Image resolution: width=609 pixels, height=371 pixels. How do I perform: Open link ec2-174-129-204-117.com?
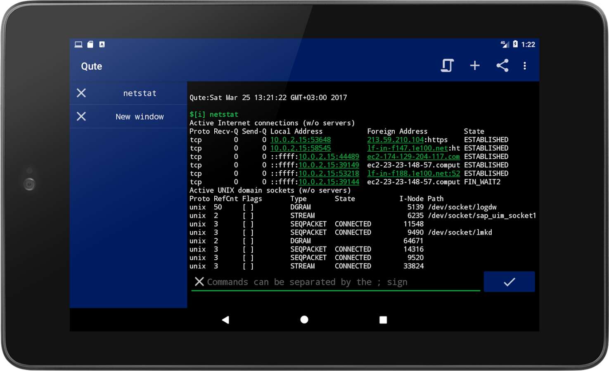[413, 157]
